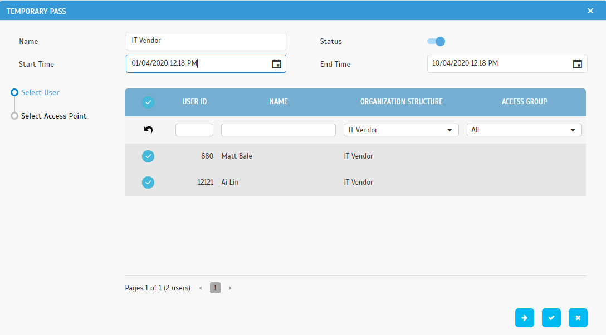This screenshot has width=606, height=335.
Task: Click the End Time input field
Action: pos(507,63)
